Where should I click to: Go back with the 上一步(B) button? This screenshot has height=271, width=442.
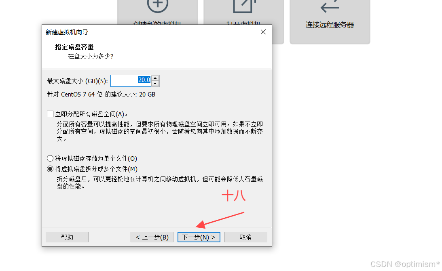point(152,237)
